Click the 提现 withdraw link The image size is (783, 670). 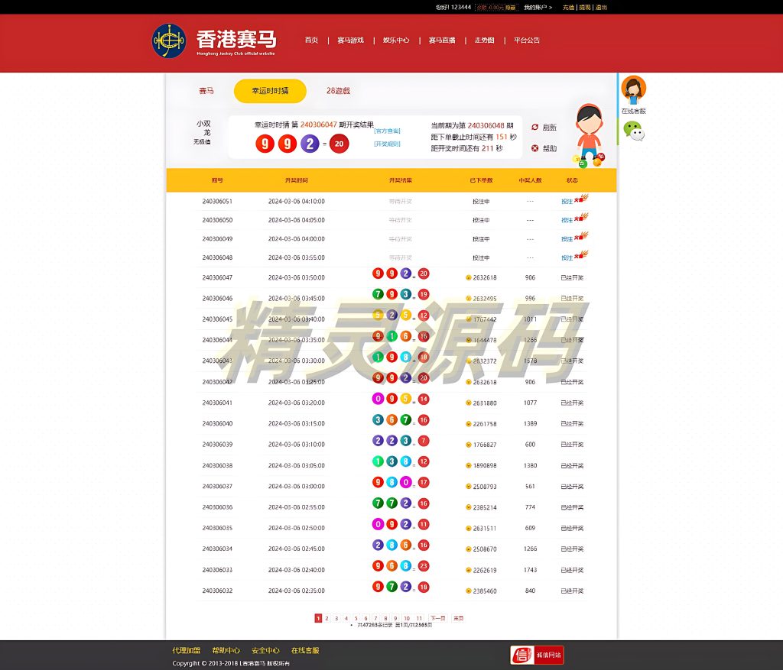click(585, 8)
